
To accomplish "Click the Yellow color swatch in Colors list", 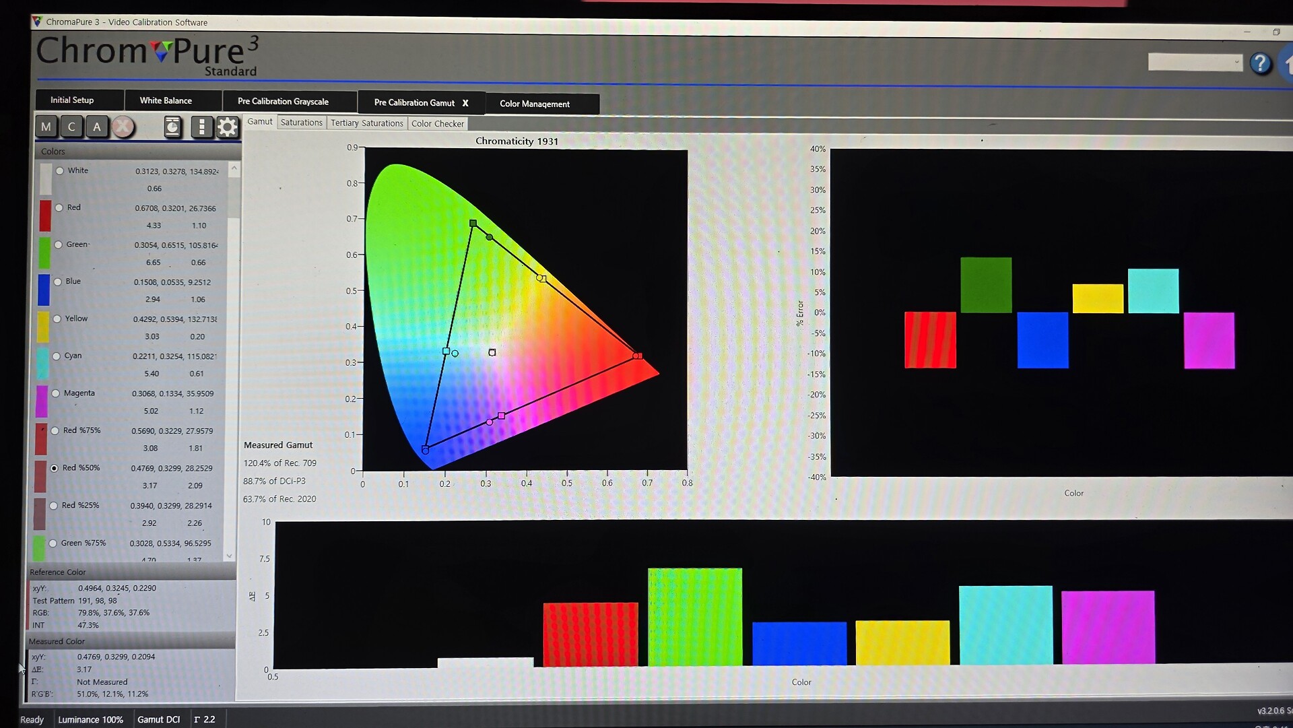I will [43, 327].
